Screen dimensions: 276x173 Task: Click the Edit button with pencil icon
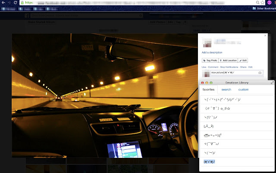click(243, 61)
